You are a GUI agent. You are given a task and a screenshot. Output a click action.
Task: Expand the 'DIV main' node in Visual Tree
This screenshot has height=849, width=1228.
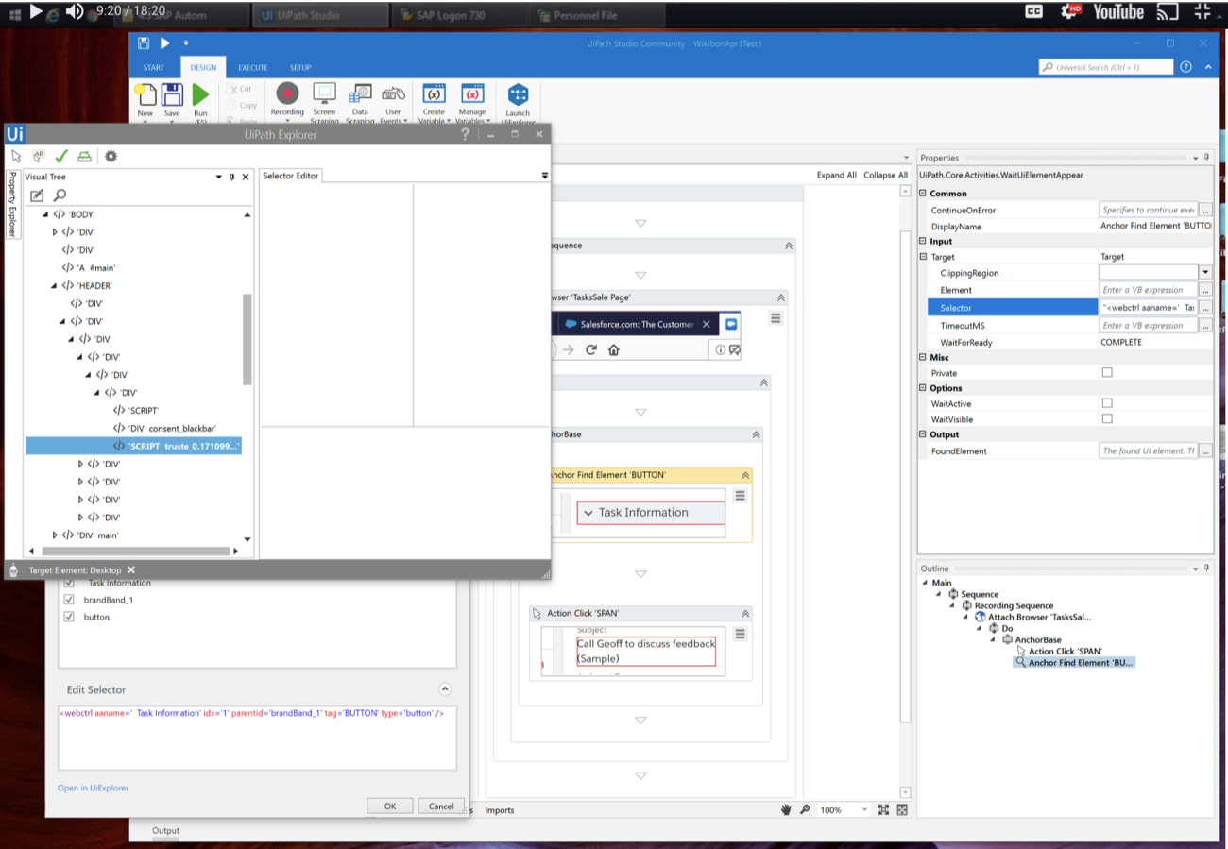click(x=55, y=535)
